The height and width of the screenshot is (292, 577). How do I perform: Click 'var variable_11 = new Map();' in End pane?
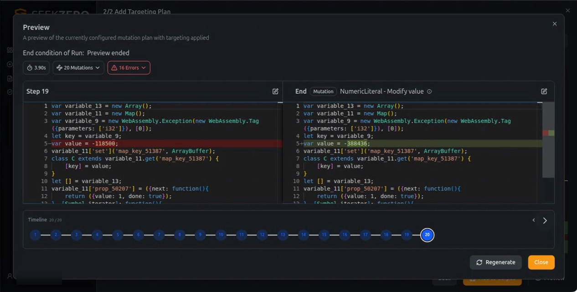pyautogui.click(x=350, y=114)
